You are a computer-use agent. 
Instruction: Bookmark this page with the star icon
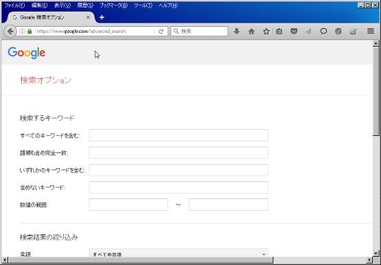[x=266, y=31]
